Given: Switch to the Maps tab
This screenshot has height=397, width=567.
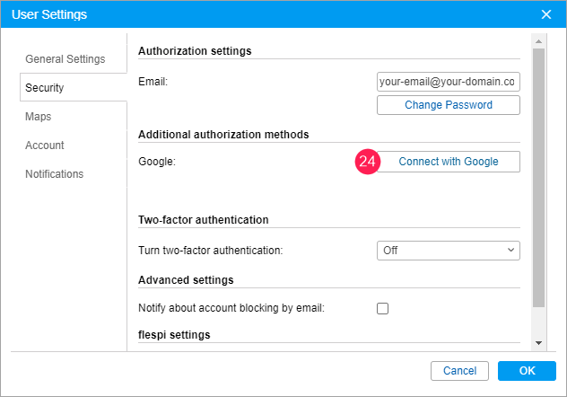Looking at the screenshot, I should pyautogui.click(x=39, y=117).
